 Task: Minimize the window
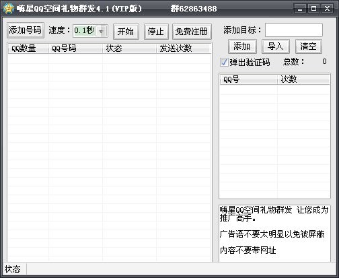(x=300, y=9)
